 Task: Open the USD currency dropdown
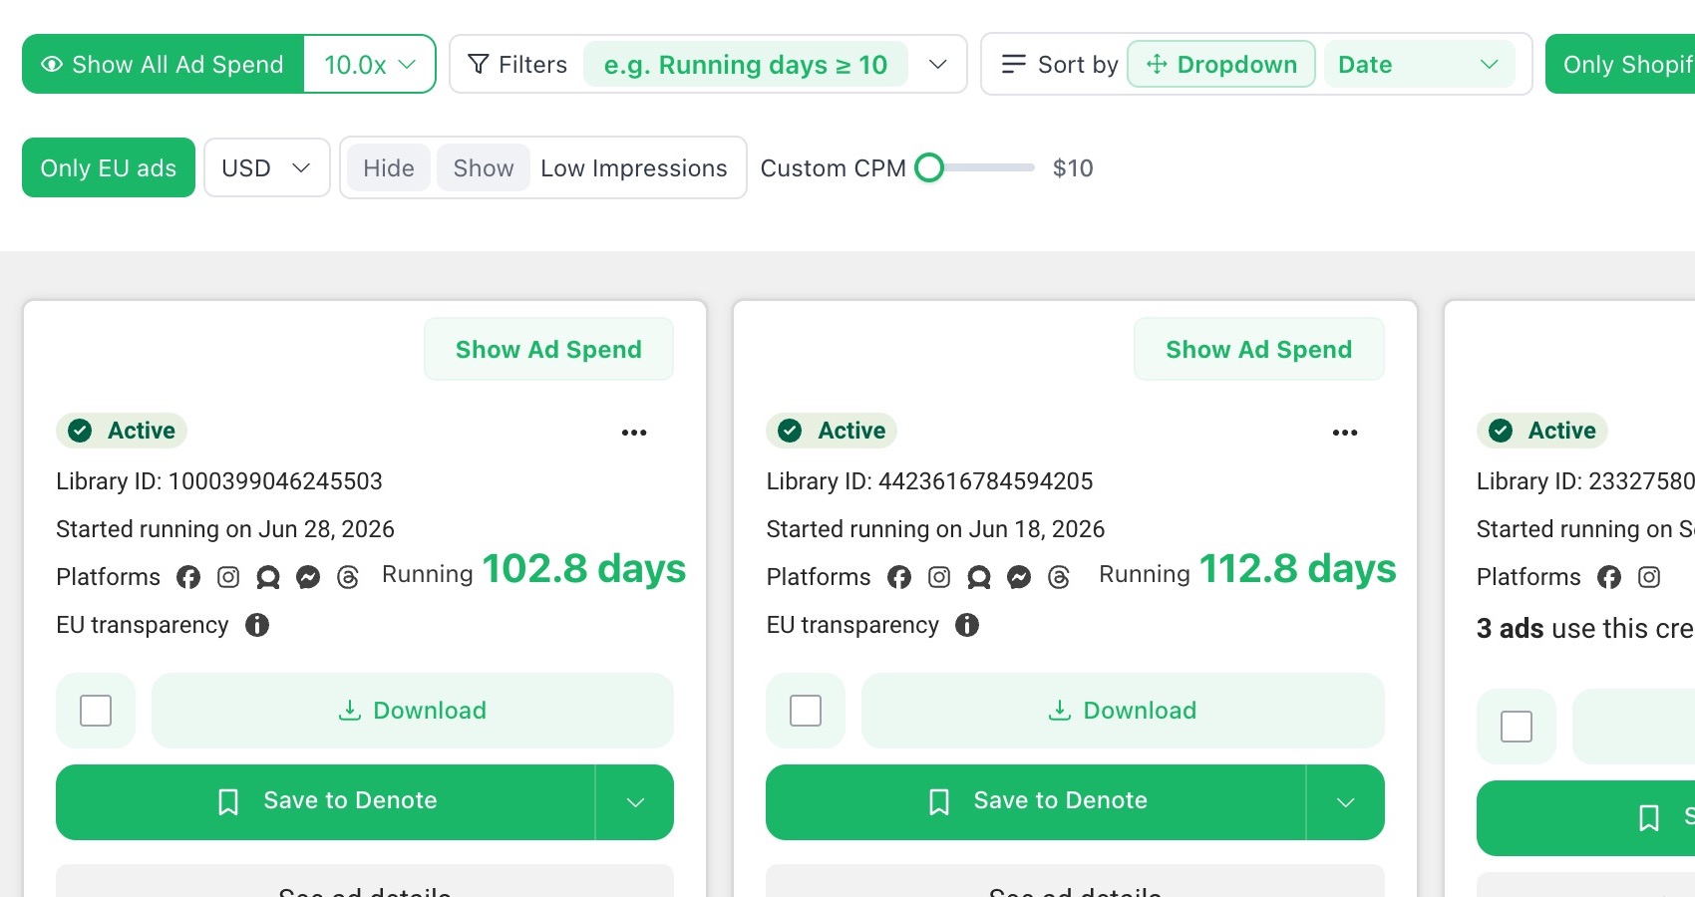click(267, 167)
